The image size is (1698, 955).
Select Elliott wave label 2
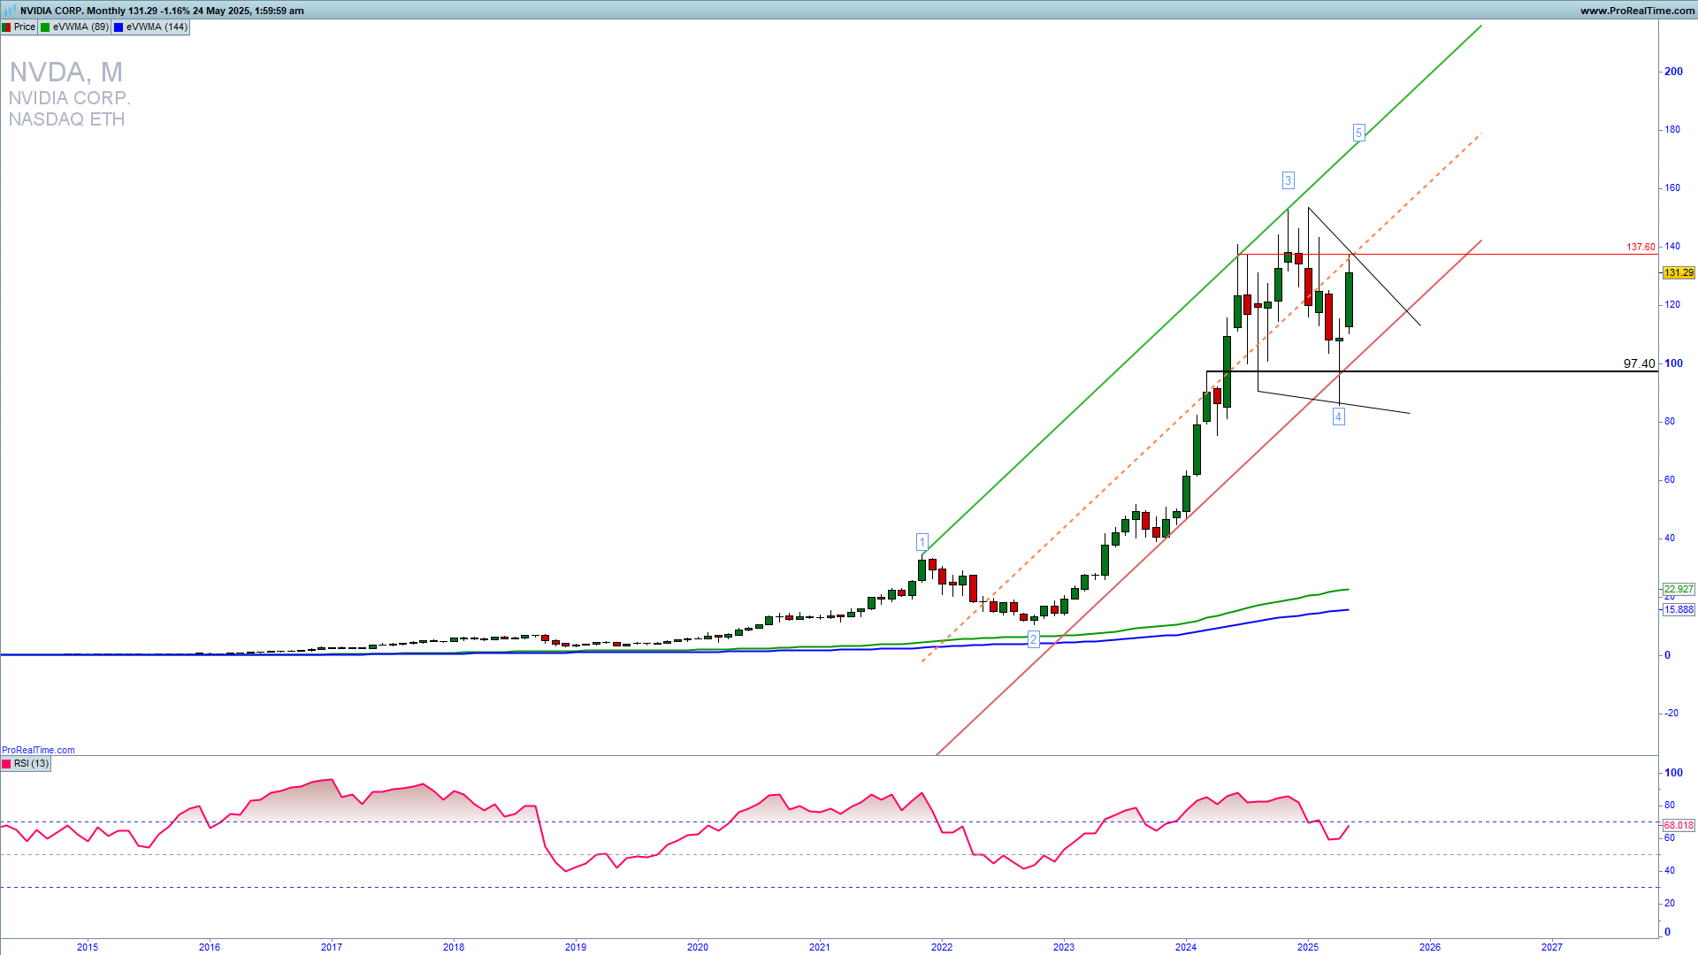[x=1033, y=639]
